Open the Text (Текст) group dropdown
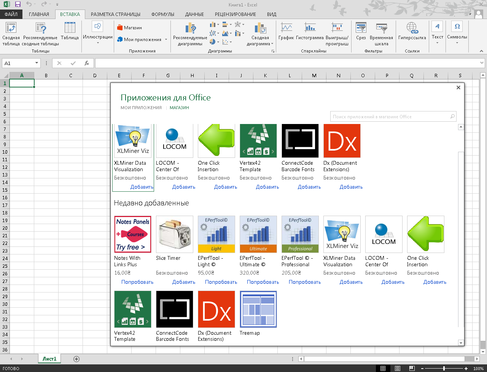 click(438, 33)
